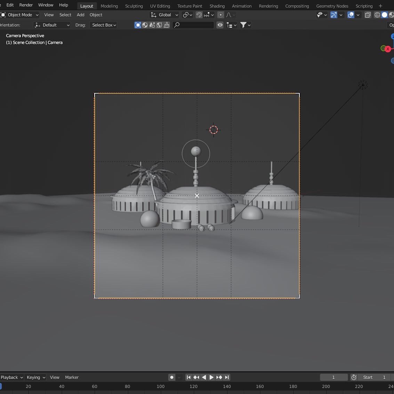This screenshot has height=394, width=394.
Task: Open selectability and visibility dropdown
Action: click(x=322, y=15)
